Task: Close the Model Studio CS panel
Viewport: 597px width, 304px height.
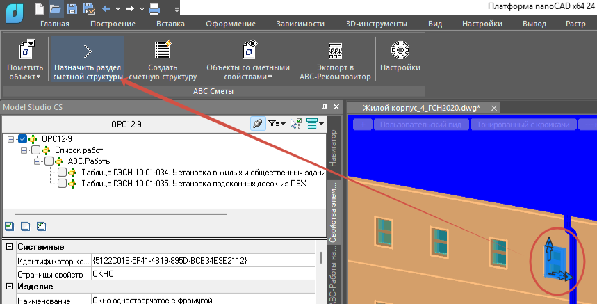Action: click(336, 107)
